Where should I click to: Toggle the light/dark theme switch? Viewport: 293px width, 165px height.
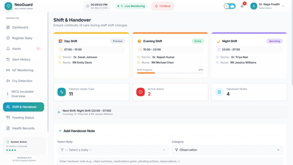[x=230, y=6]
